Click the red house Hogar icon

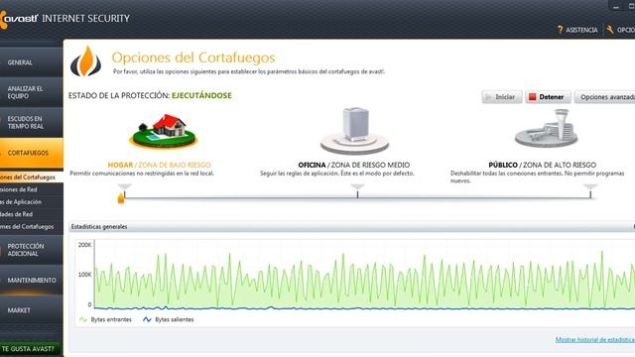164,131
